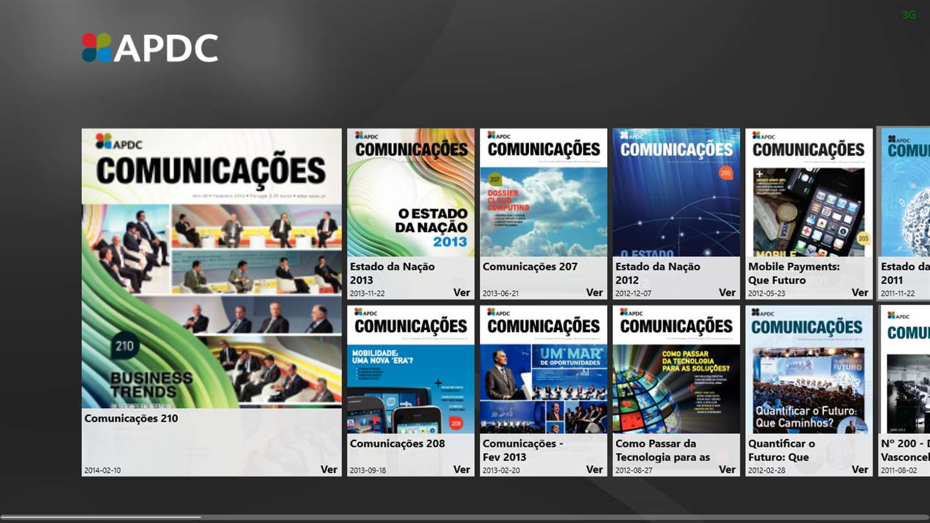Click the date 2012-12-07
This screenshot has width=930, height=523.
point(634,293)
